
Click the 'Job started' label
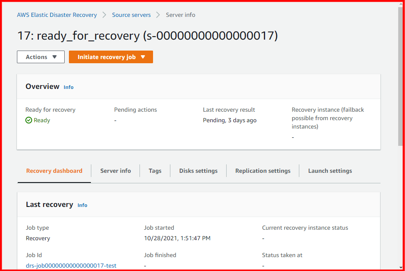coord(159,228)
